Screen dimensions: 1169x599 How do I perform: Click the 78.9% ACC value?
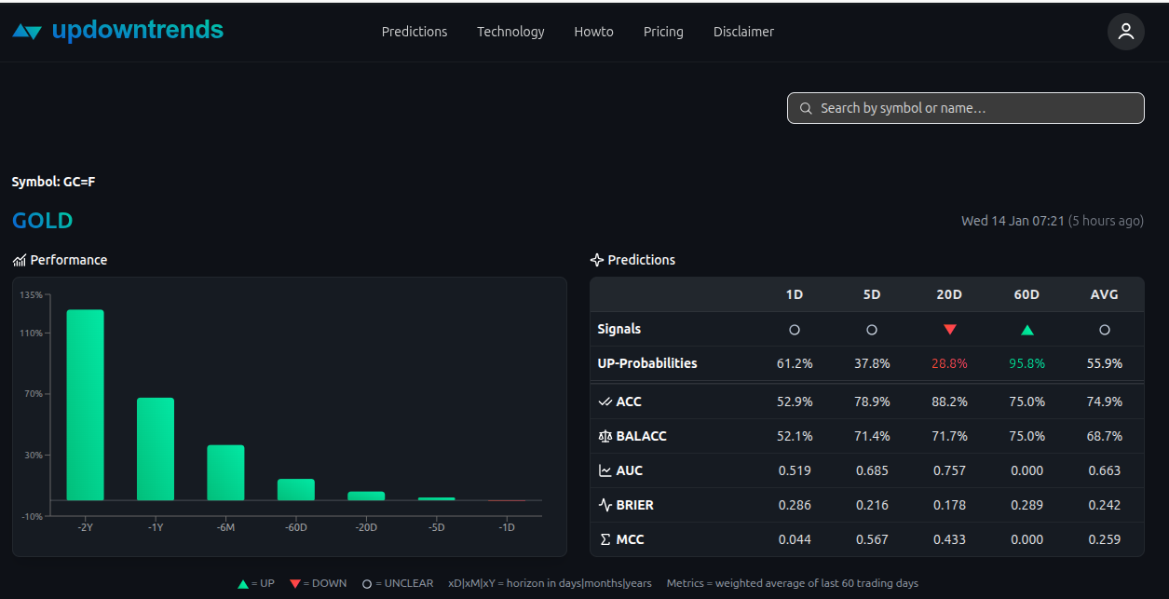[872, 402]
